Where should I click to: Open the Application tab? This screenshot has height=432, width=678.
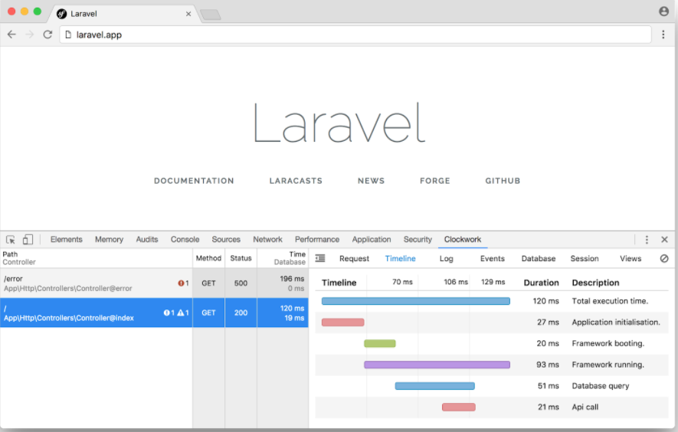[x=372, y=240]
